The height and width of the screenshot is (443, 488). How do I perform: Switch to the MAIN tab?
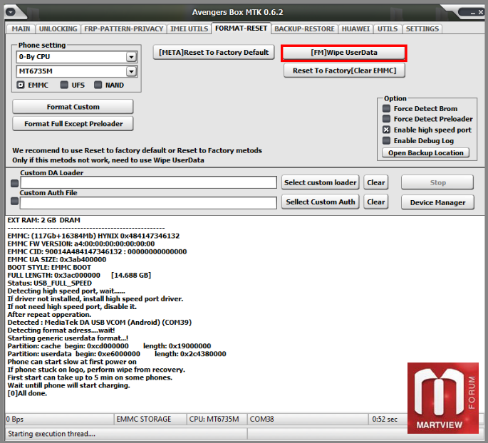21,29
